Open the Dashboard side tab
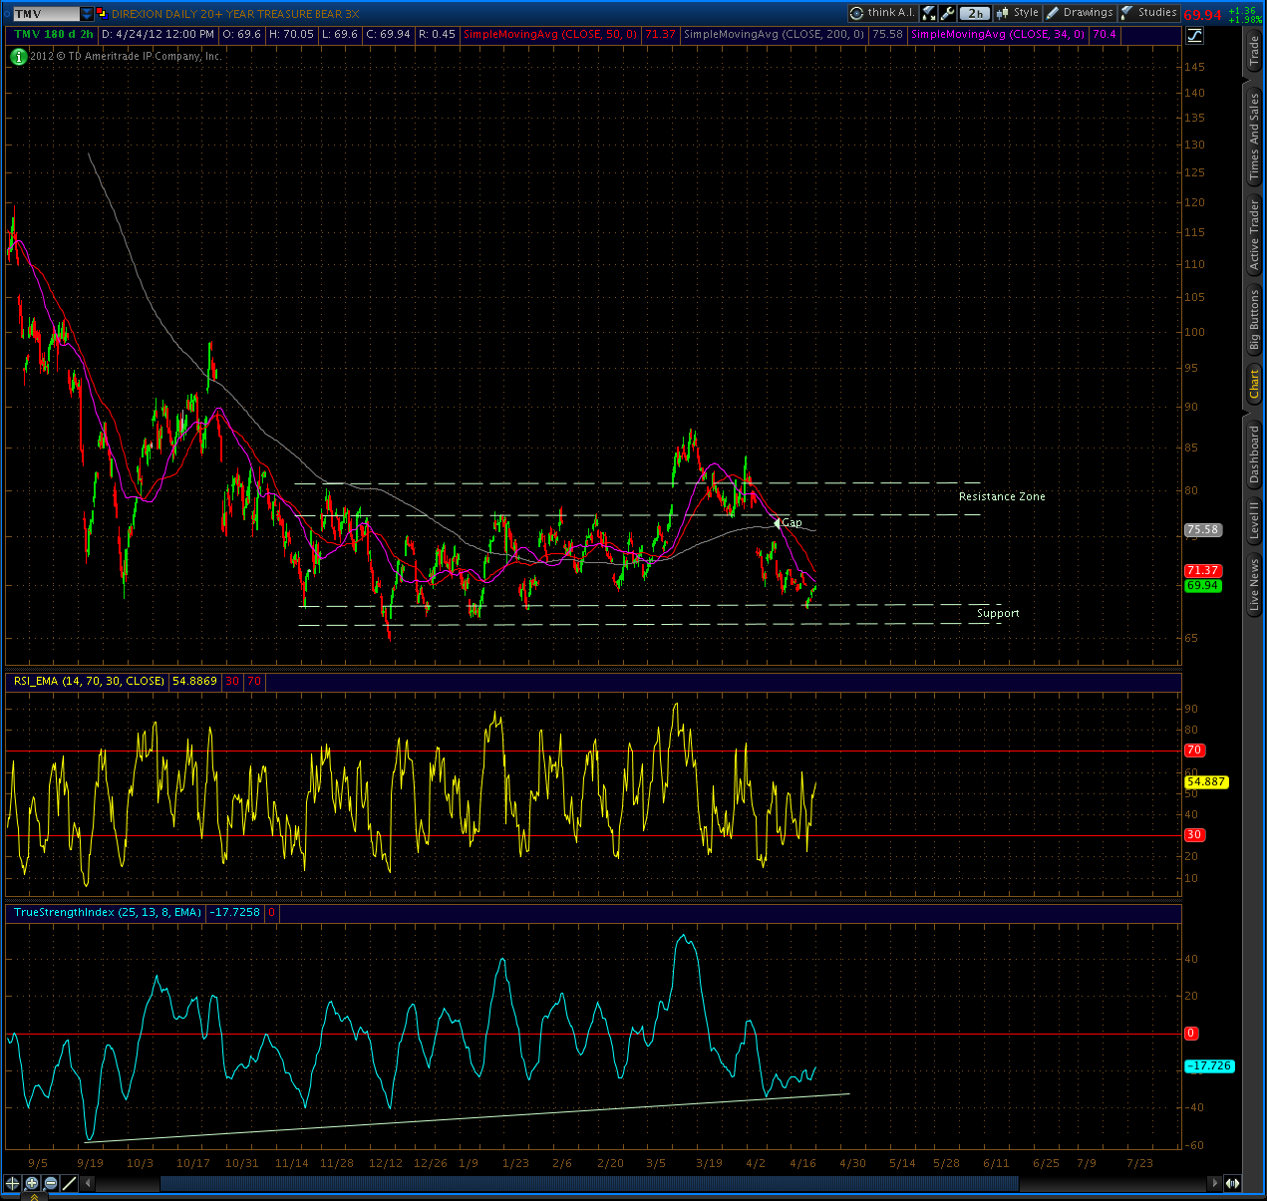Screen dimensions: 1267x1201 pos(1255,454)
